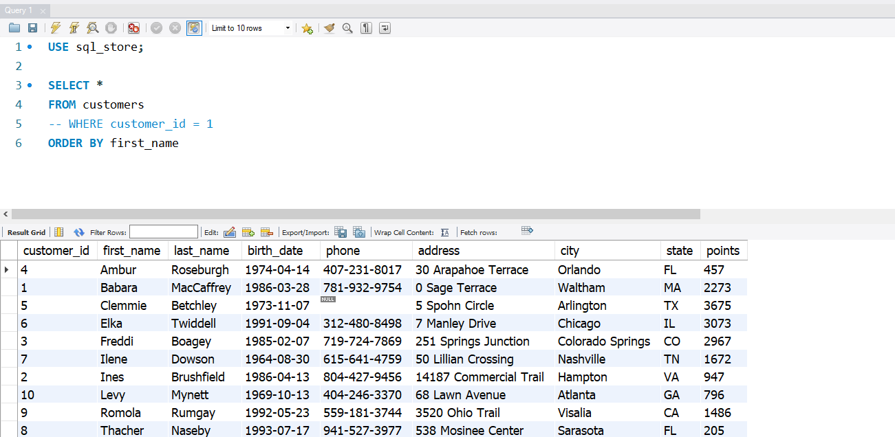Viewport: 895px width, 437px height.
Task: Click the SELECT keyword in editor
Action: pos(69,86)
